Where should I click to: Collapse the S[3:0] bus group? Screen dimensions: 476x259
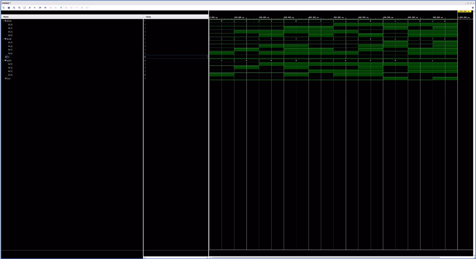[3, 61]
